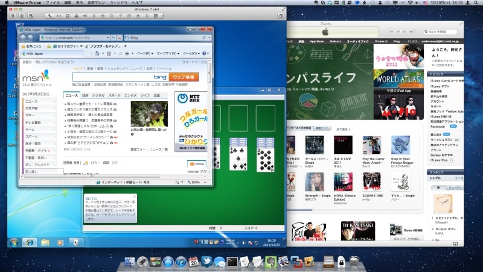Open App Store tab in iTunes Store
Viewport: 483px width, 272px height.
click(x=316, y=41)
